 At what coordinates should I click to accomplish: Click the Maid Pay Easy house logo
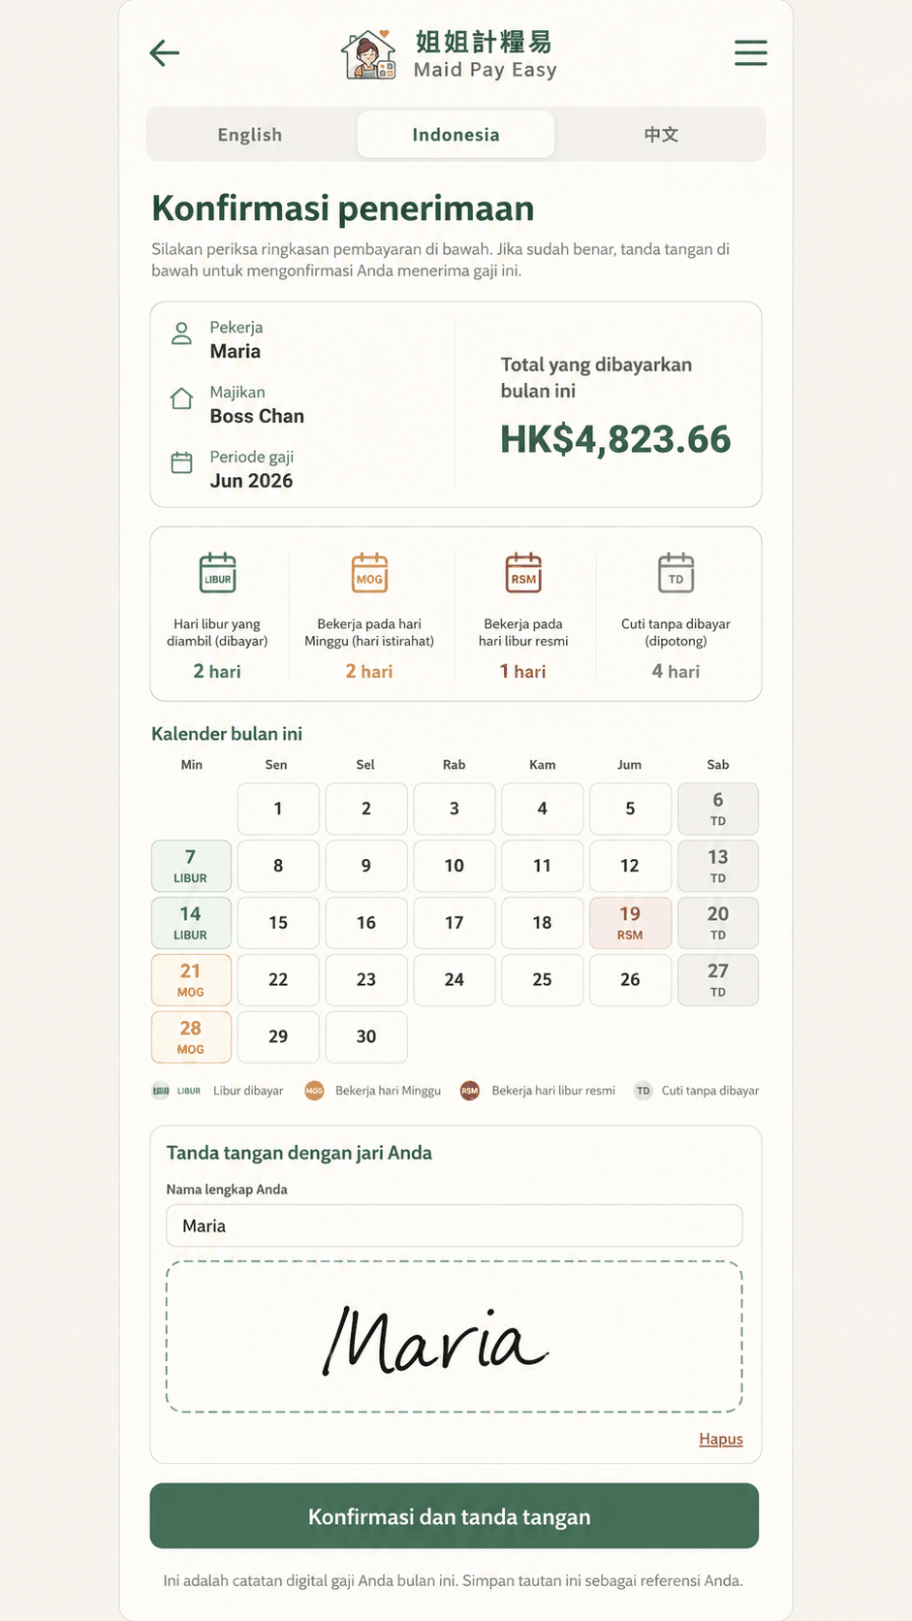pos(369,54)
